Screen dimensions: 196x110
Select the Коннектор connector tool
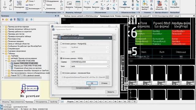(49, 9)
